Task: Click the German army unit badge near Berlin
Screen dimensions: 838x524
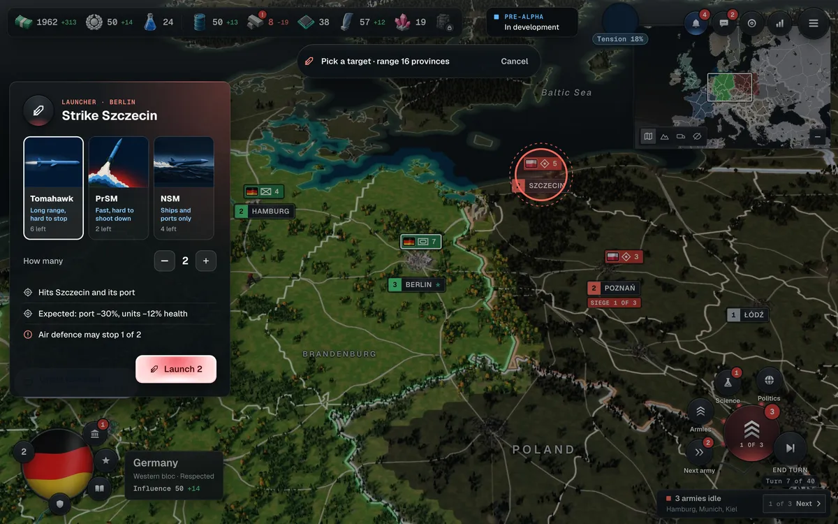Action: point(421,242)
